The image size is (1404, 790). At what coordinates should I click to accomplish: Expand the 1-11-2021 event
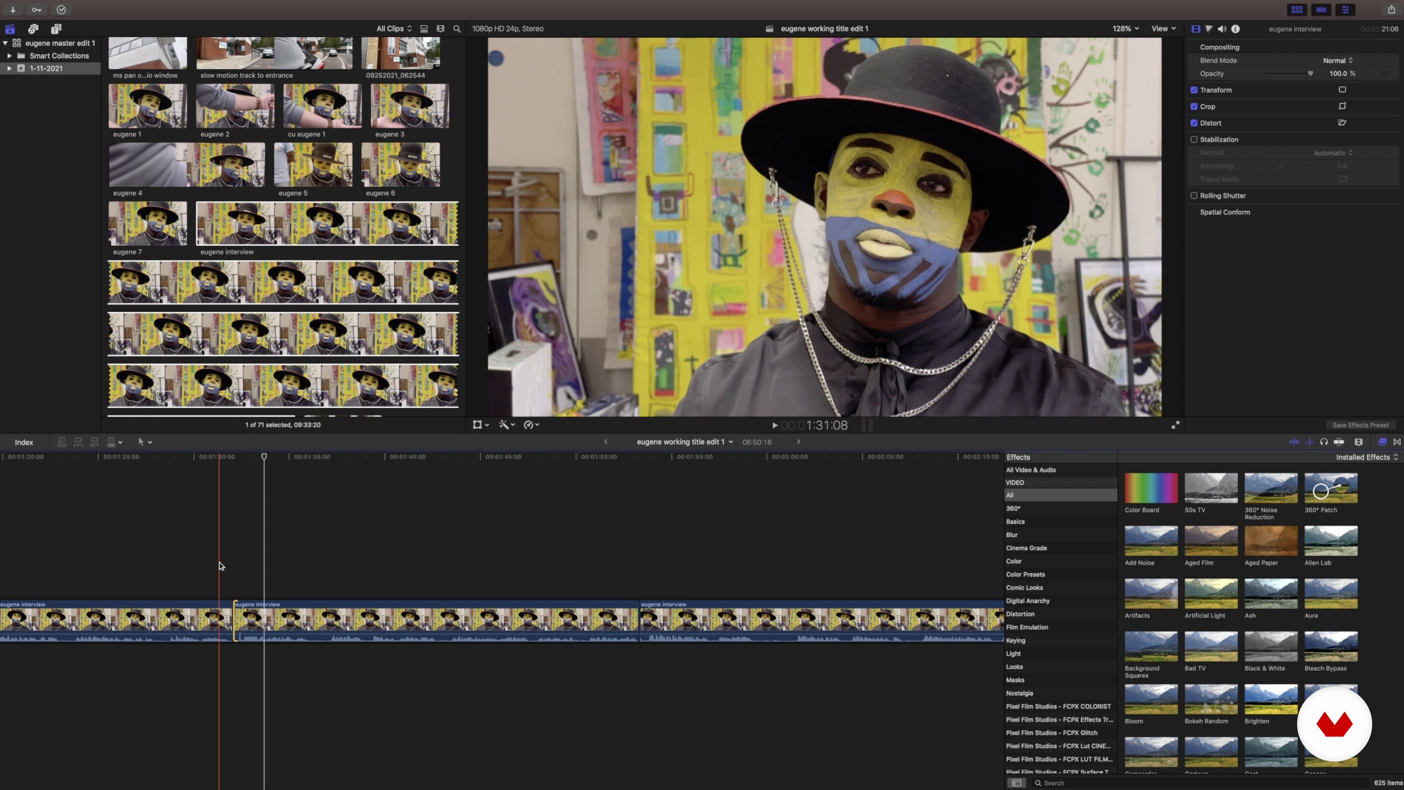[x=9, y=68]
